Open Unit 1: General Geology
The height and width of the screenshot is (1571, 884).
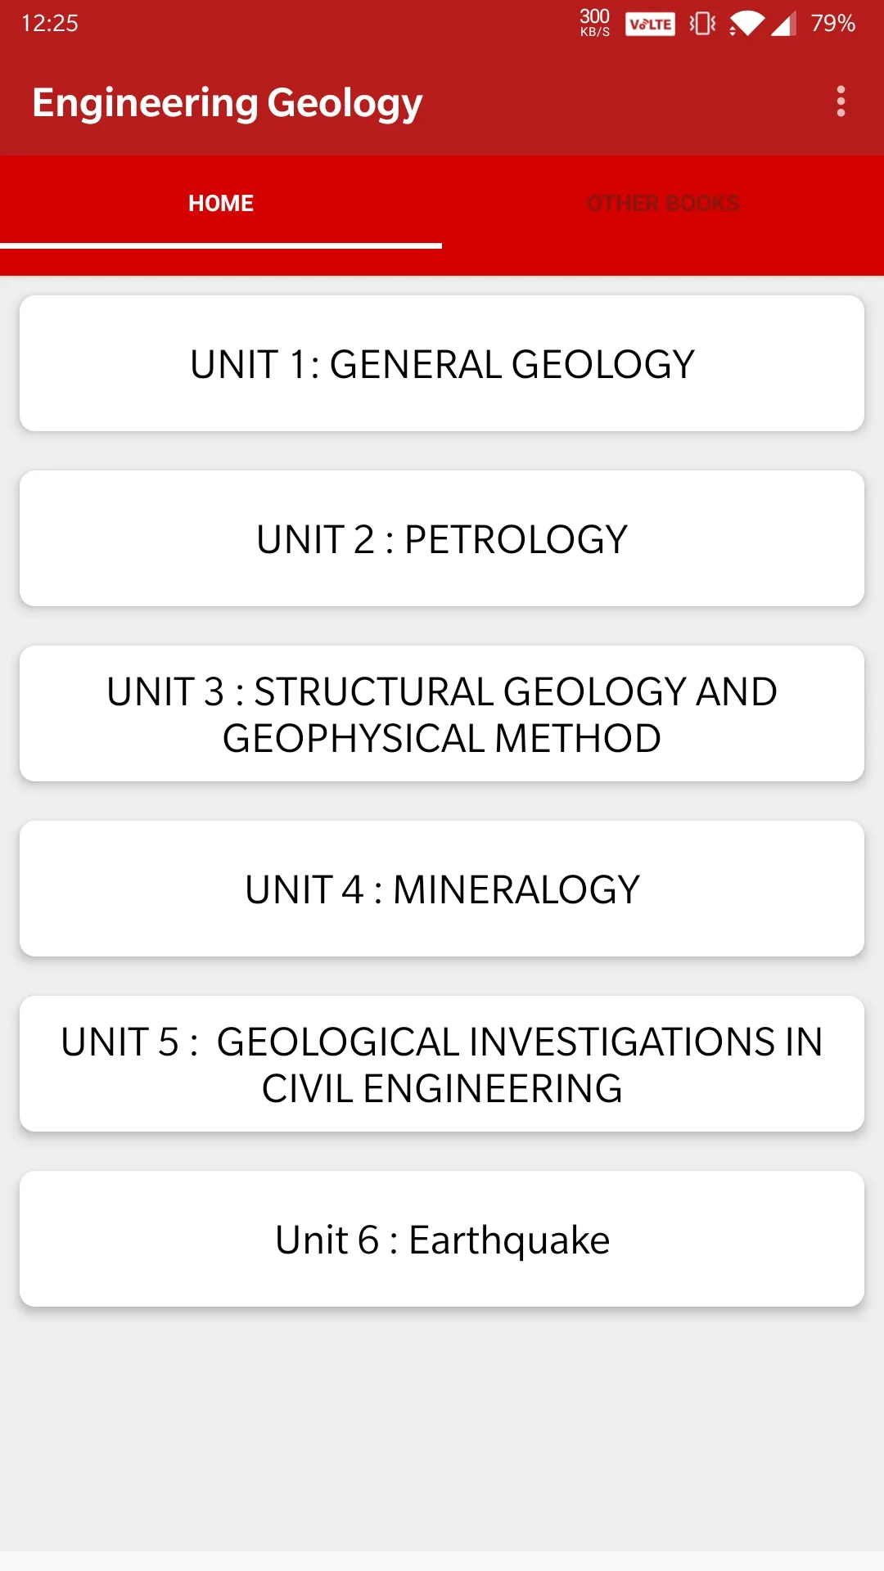[x=442, y=363]
